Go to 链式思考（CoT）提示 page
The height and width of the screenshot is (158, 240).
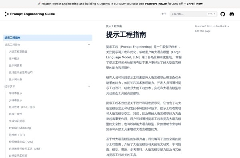point(22,107)
